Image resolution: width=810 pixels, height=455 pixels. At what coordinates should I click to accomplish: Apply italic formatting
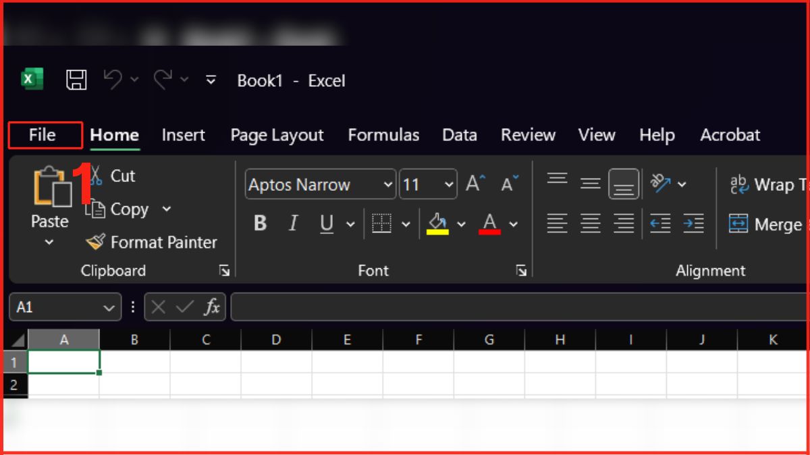click(293, 223)
